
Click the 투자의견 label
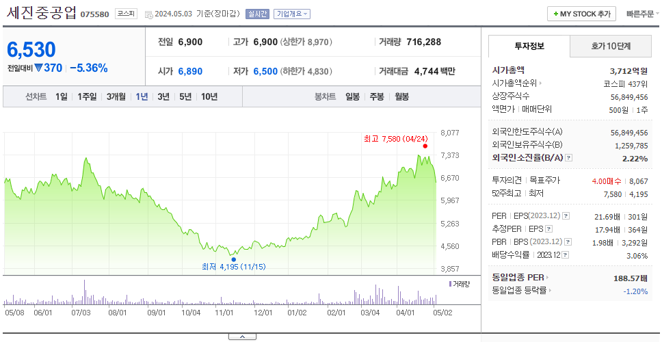pos(507,181)
